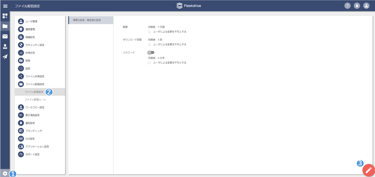Click the red pencil edit button
The image size is (375, 177).
[368, 170]
